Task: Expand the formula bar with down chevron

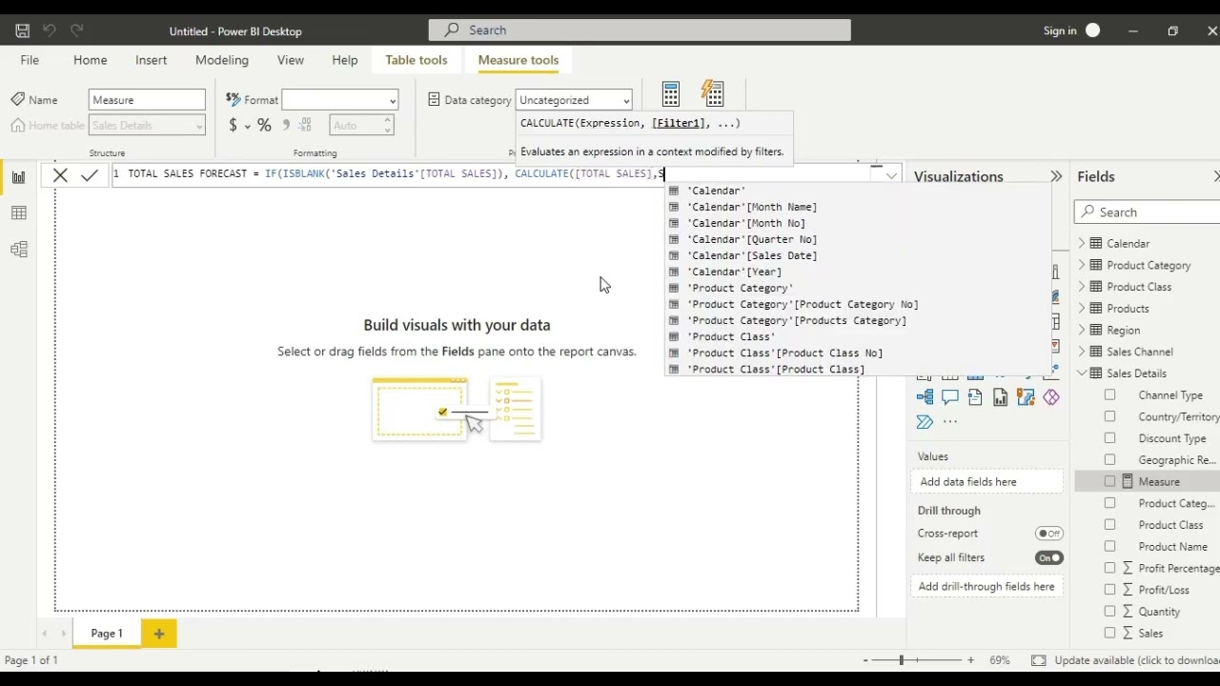Action: [x=891, y=175]
